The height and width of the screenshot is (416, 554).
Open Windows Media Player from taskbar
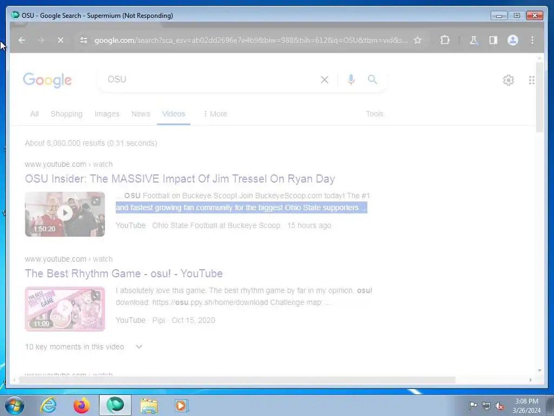182,405
